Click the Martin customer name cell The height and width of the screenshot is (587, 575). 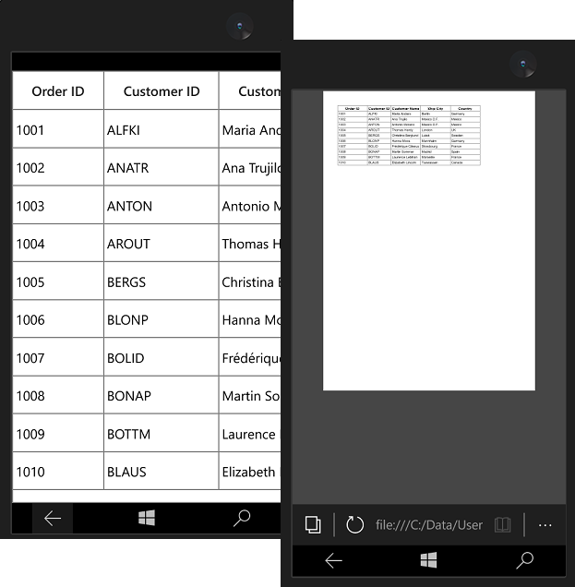(250, 395)
